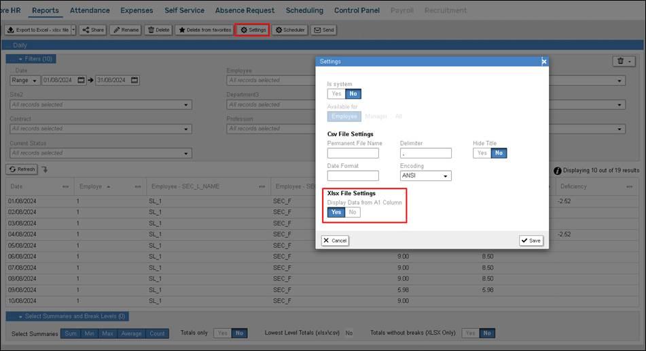The image size is (646, 351).
Task: Set Totals without breaks to No
Action: [487, 333]
